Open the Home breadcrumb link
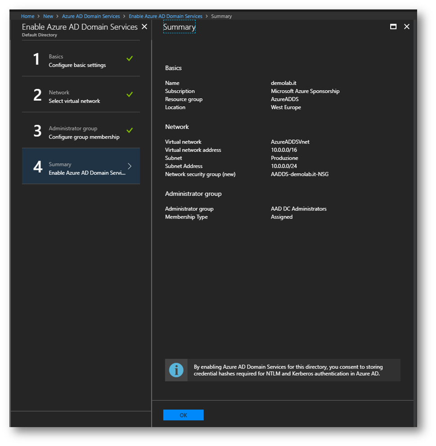The height and width of the screenshot is (446, 436). tap(27, 16)
